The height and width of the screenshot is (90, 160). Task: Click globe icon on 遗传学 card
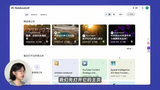click(132, 41)
